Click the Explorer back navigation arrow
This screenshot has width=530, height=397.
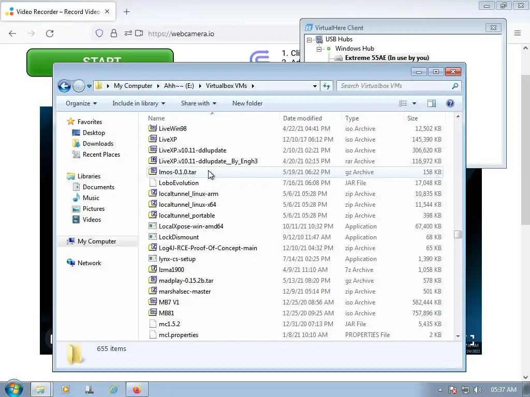click(x=64, y=86)
